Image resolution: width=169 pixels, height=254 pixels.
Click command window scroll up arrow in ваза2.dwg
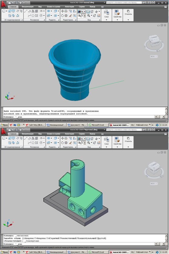coord(166,109)
